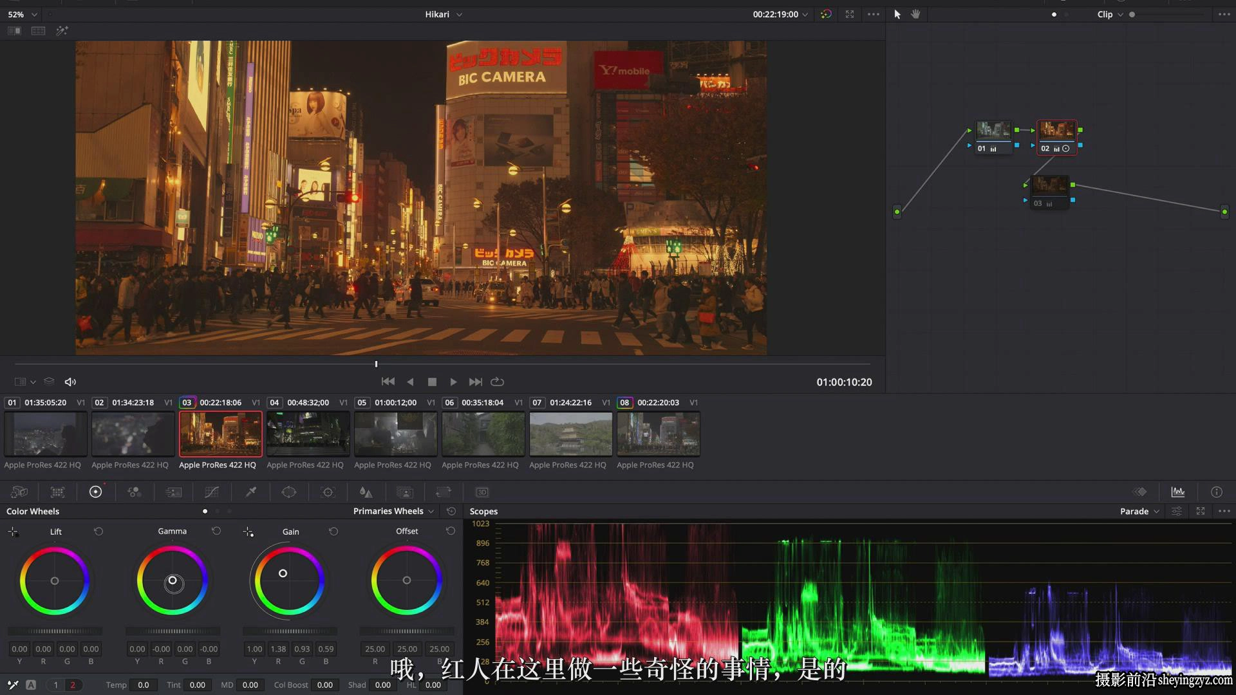
Task: Open the RGB Mixer palette
Action: [x=135, y=492]
